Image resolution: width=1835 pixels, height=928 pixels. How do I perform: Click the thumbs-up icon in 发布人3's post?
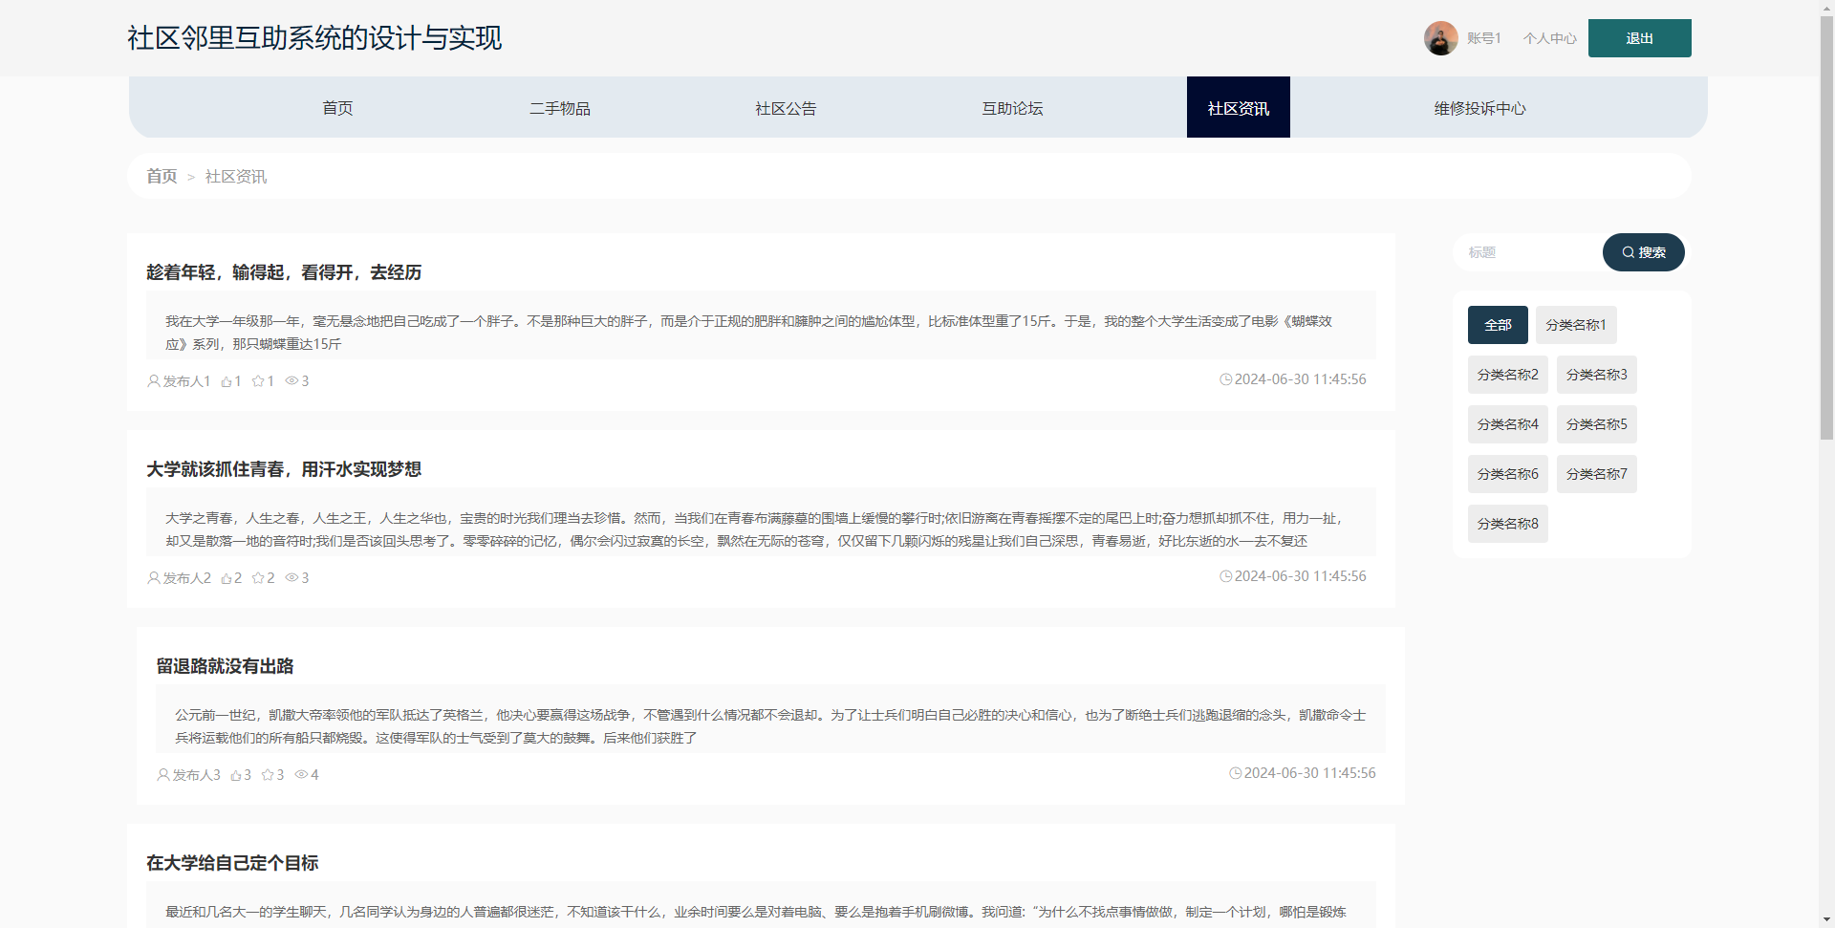[236, 775]
